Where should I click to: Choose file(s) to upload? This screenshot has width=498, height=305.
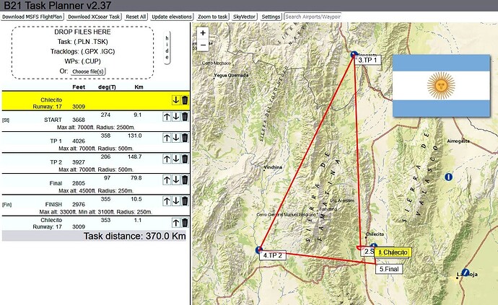[x=88, y=71]
